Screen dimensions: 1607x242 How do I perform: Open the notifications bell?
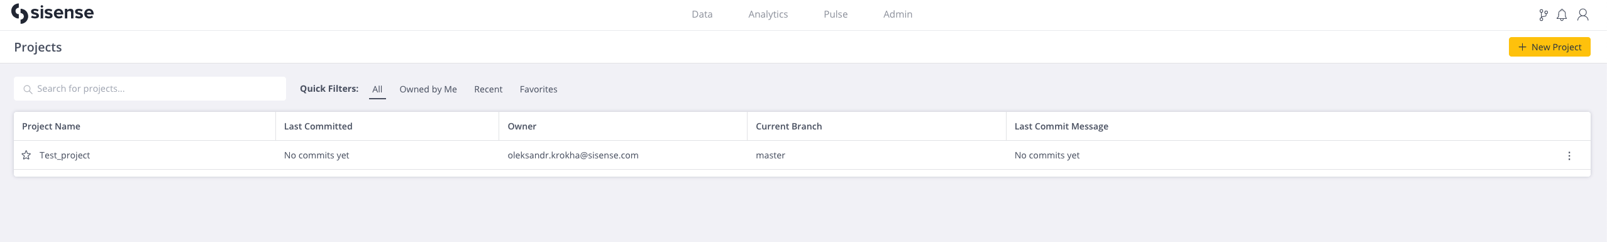coord(1562,15)
